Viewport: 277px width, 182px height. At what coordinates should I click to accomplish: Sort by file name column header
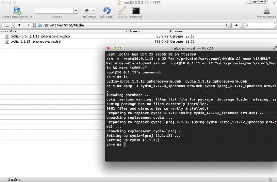point(64,31)
